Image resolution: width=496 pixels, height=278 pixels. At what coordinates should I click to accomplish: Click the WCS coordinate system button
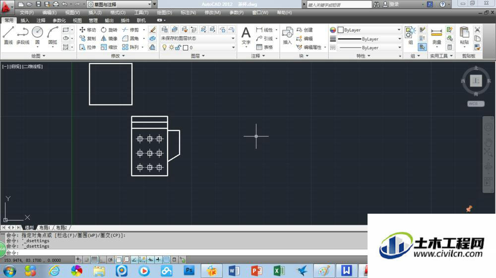tap(476, 103)
